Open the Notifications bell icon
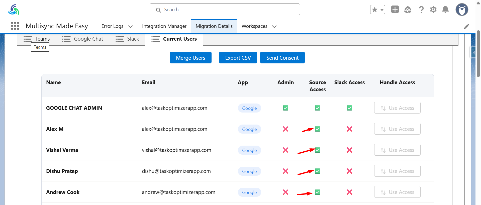 [x=445, y=10]
